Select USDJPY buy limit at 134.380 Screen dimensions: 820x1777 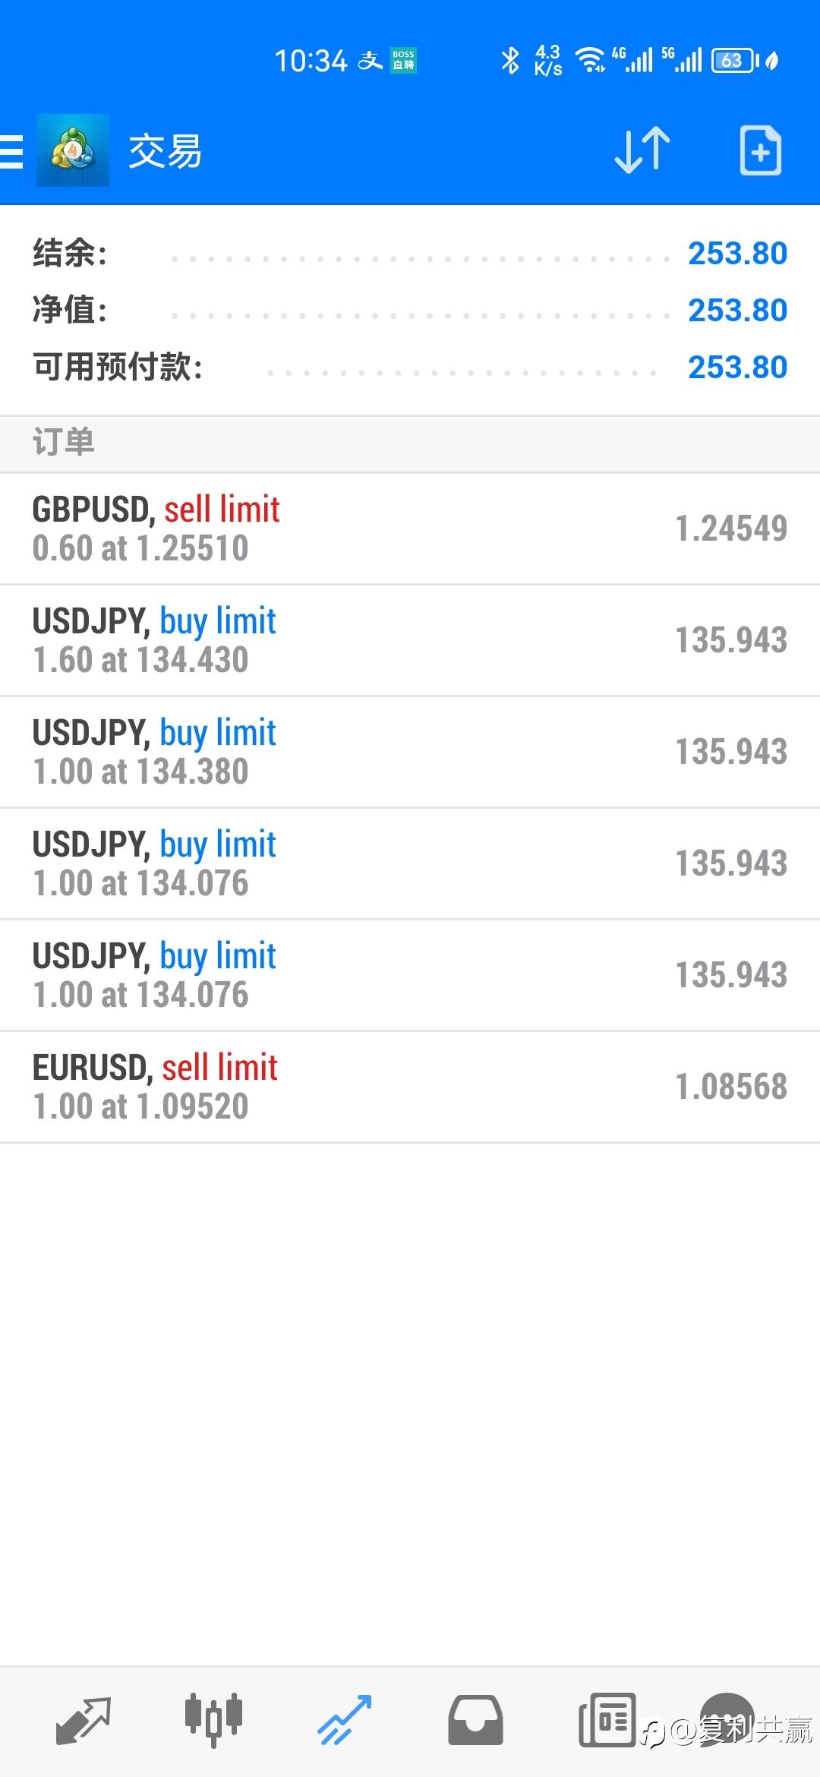coord(410,752)
